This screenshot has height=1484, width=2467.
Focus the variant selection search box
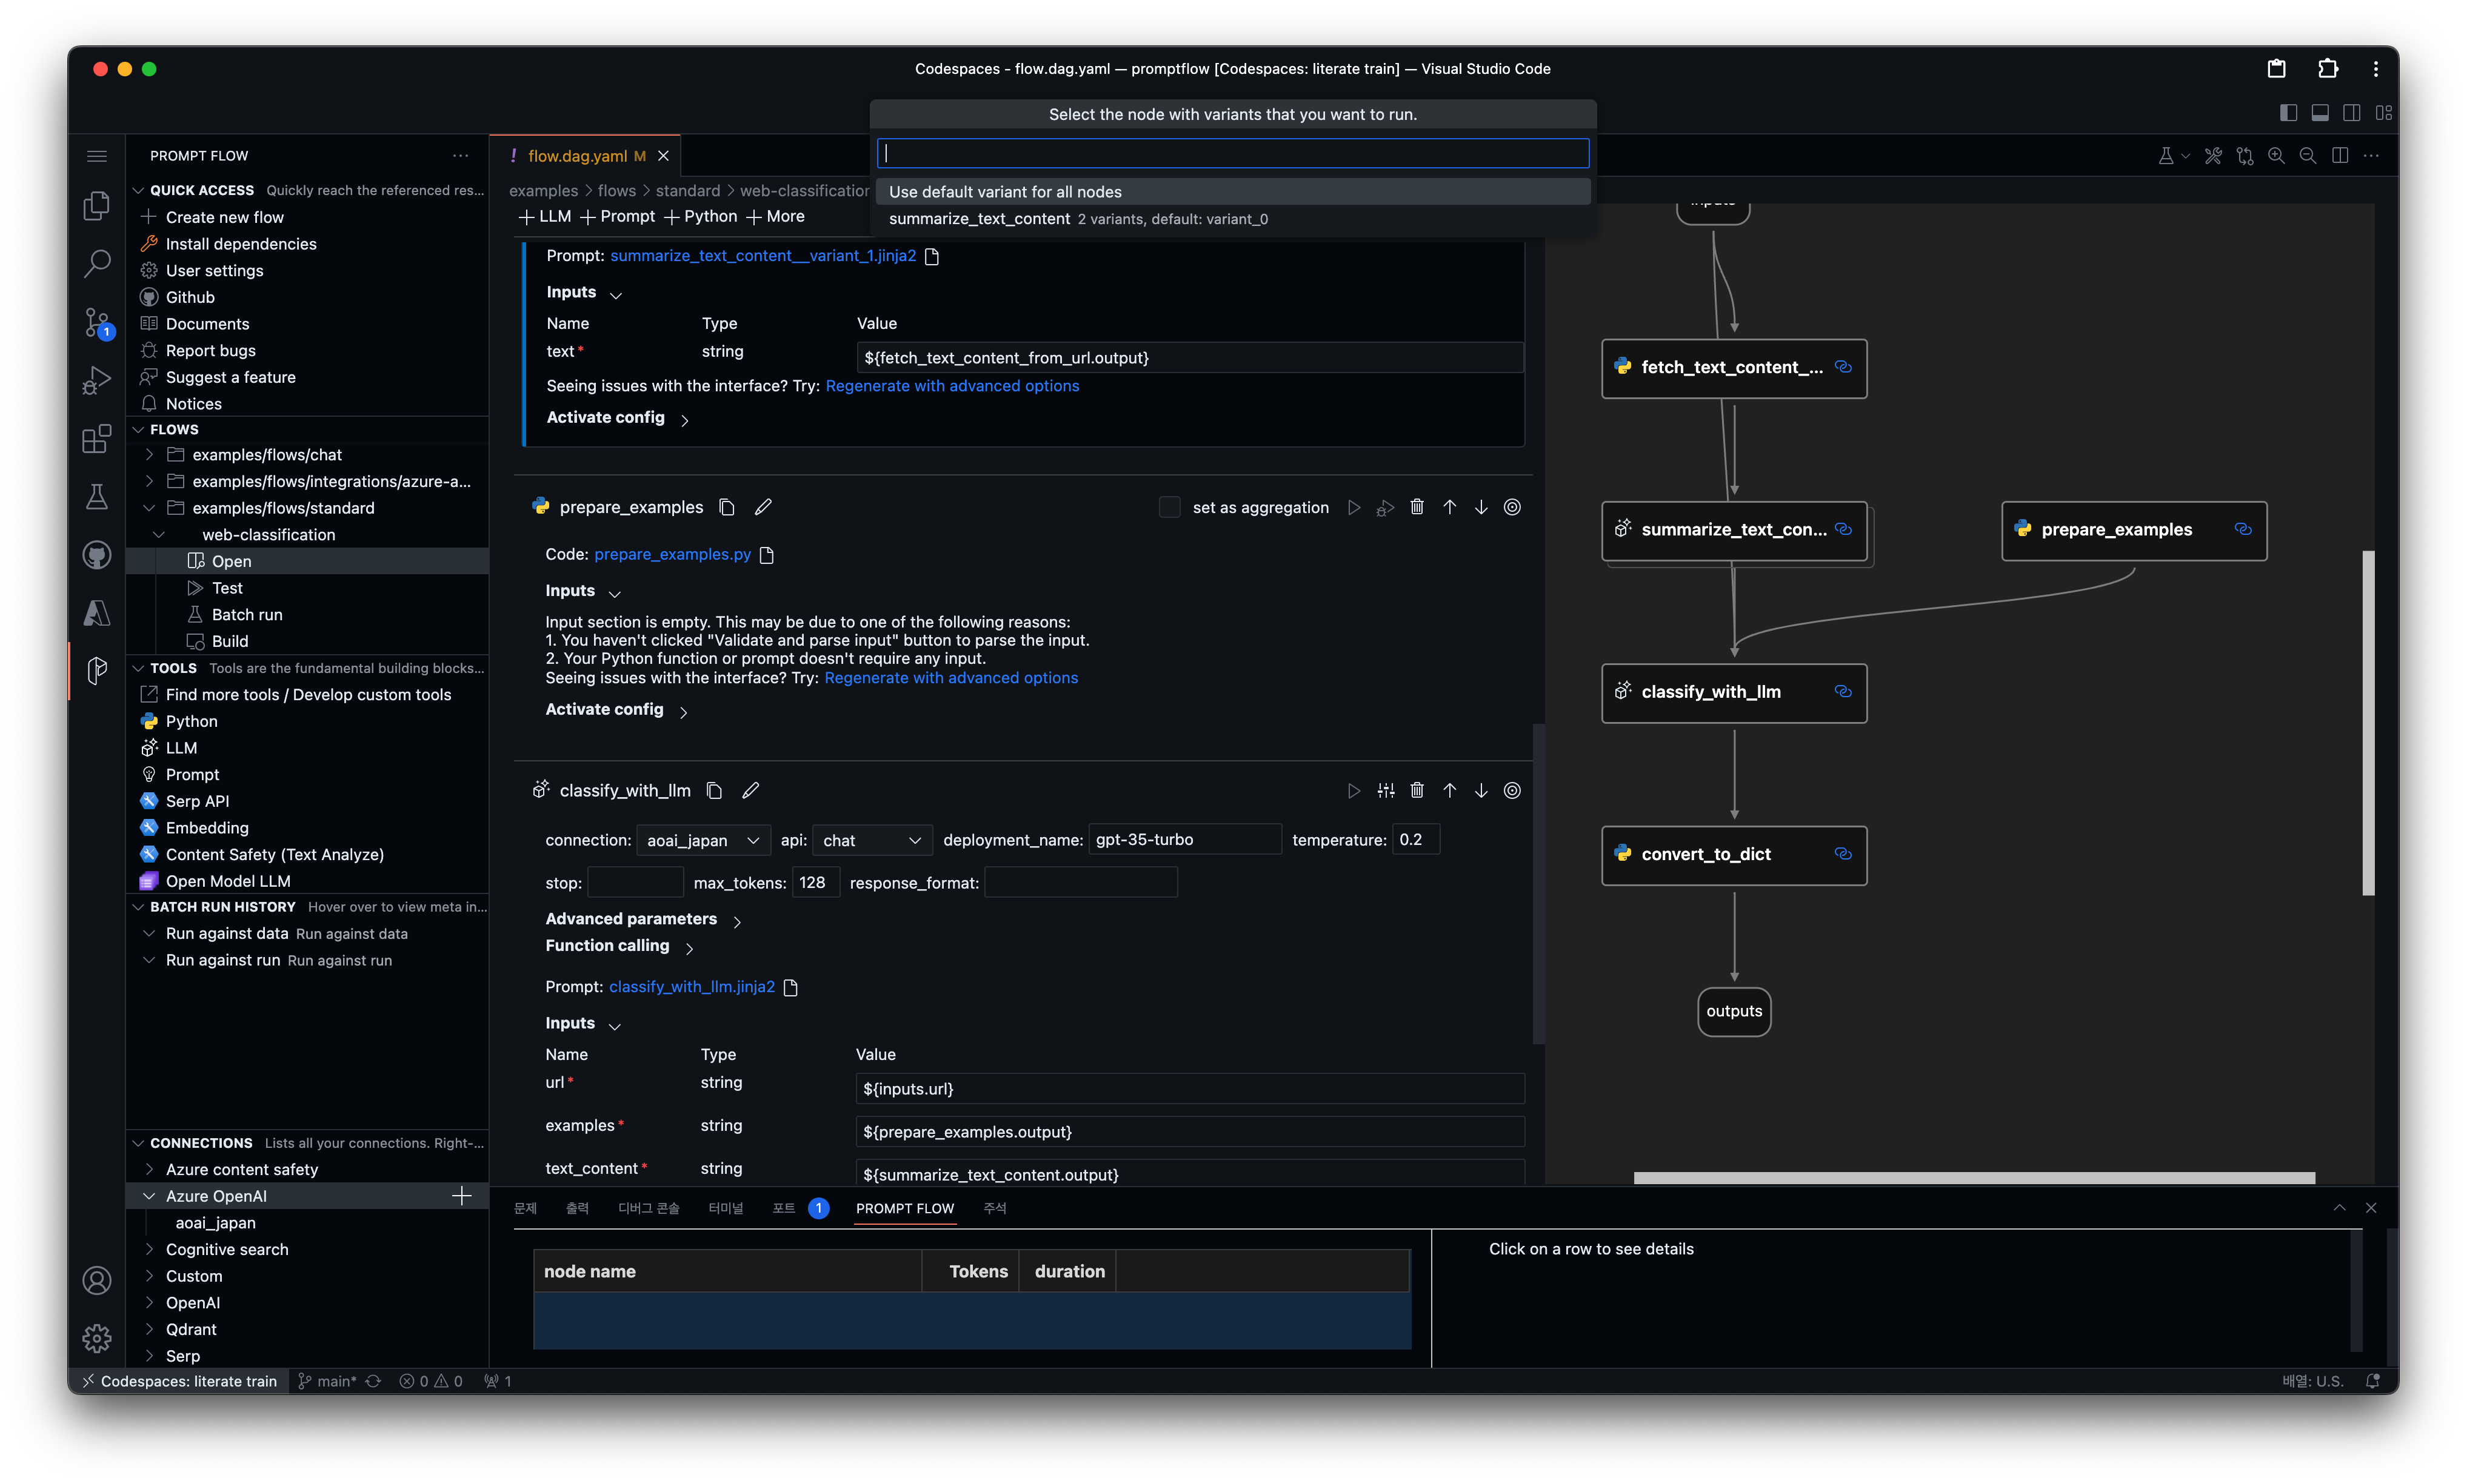coord(1232,153)
